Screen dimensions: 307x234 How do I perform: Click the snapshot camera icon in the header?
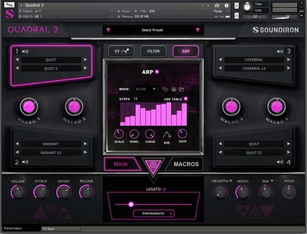tap(217, 5)
